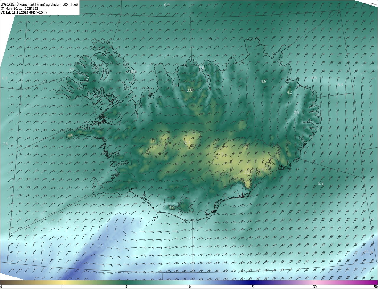Click the colour bar label 30
This screenshot has height=289, width=378.
[x=315, y=287]
